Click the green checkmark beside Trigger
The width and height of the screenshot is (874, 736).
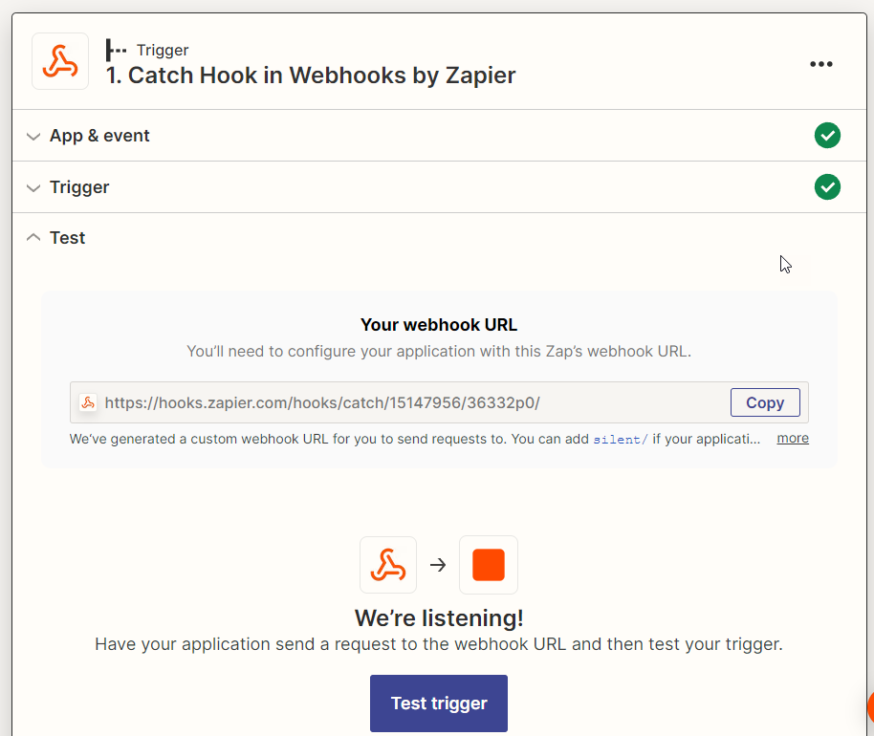click(x=827, y=187)
